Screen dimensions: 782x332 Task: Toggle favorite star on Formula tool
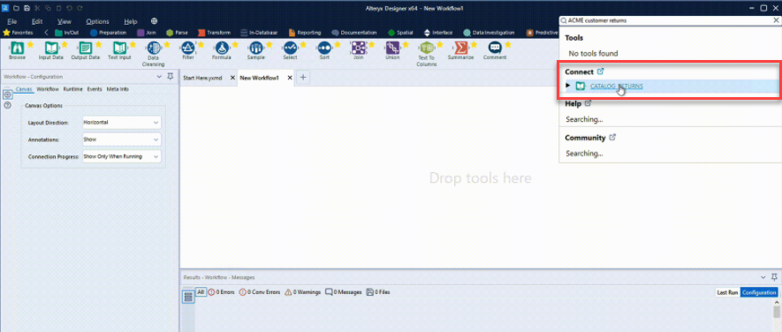[235, 44]
